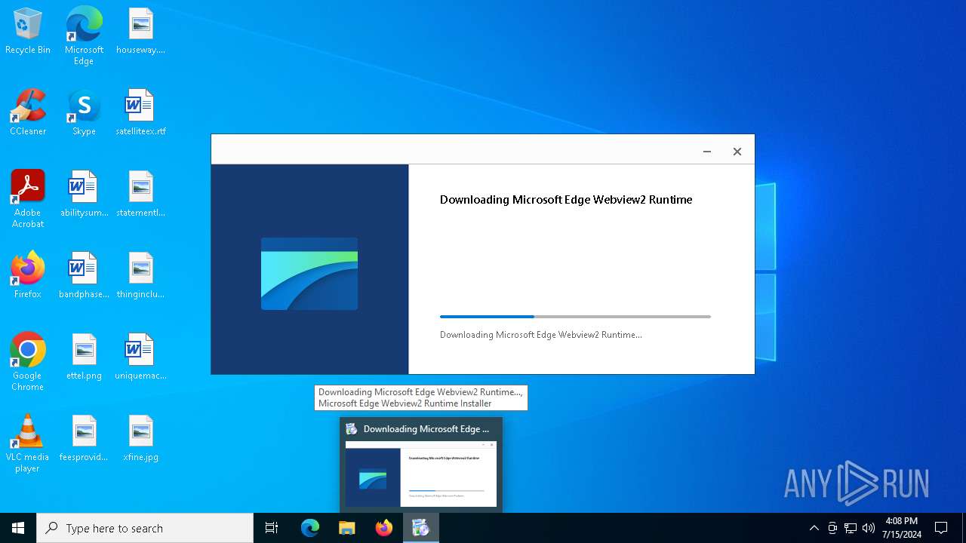Select the uniquemac Word document
The width and height of the screenshot is (966, 543).
(x=140, y=357)
